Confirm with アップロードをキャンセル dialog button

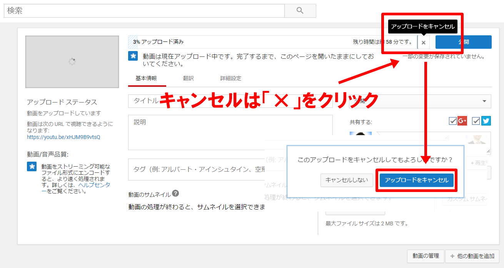pyautogui.click(x=417, y=180)
